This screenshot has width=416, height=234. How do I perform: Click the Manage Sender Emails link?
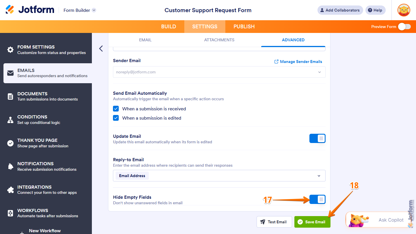(301, 62)
